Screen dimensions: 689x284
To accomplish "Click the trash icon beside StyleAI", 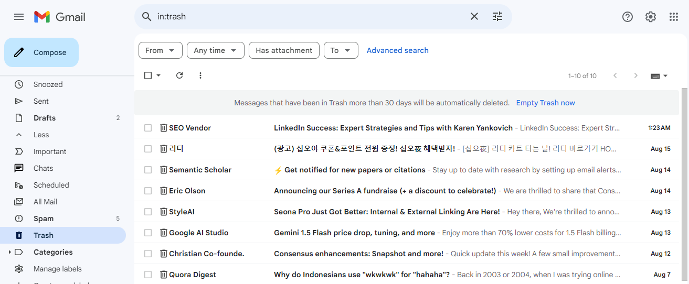I will [x=164, y=212].
